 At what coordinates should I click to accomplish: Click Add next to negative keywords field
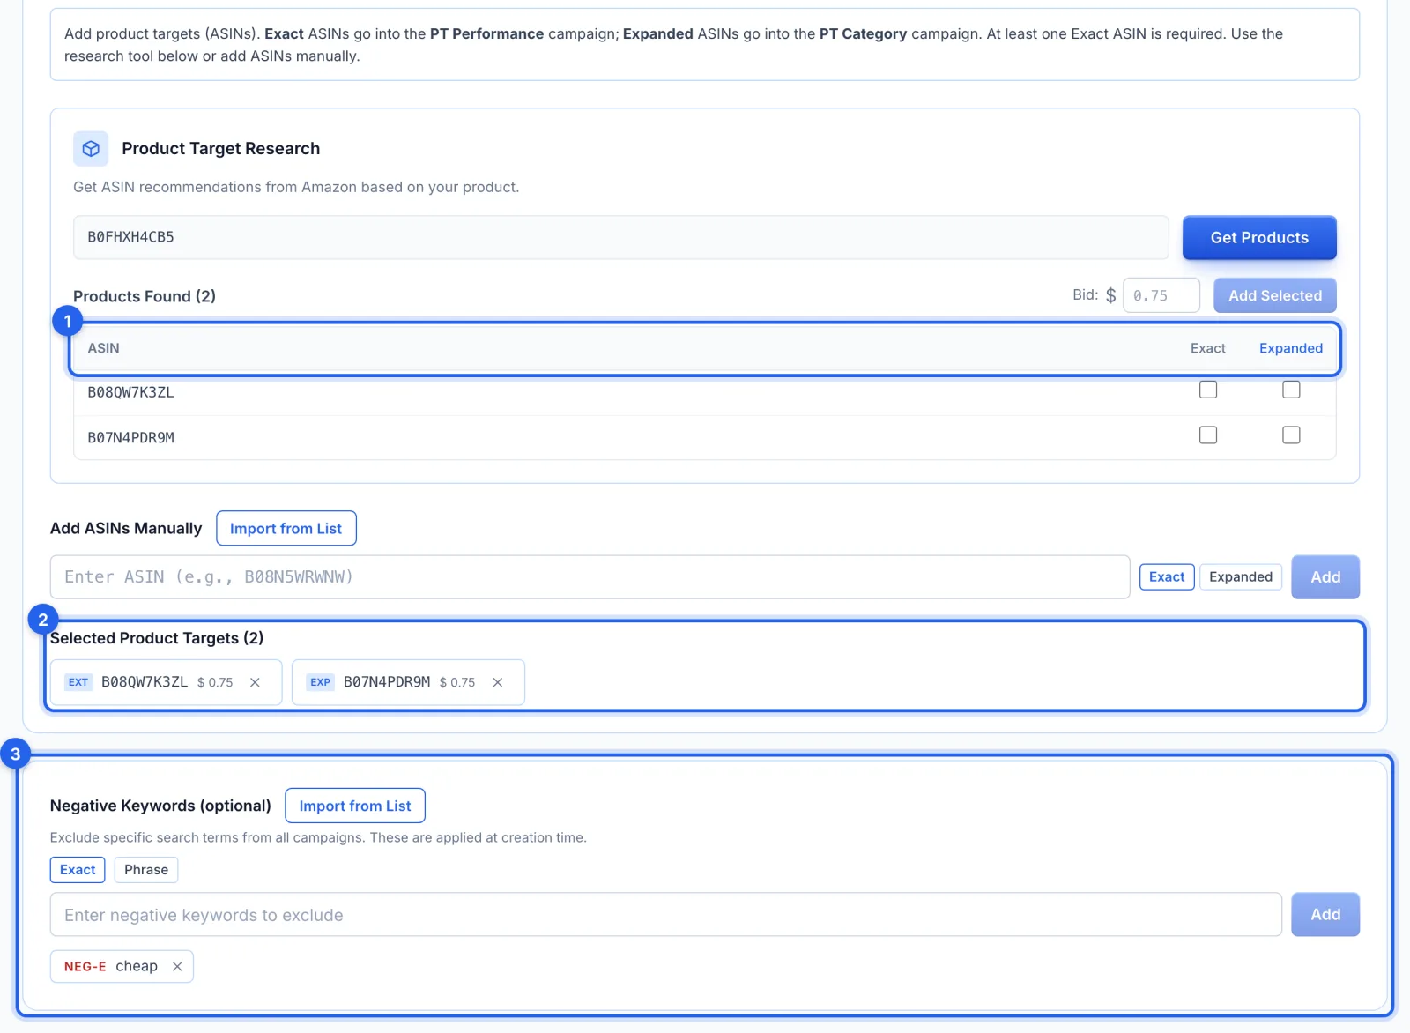(1325, 915)
